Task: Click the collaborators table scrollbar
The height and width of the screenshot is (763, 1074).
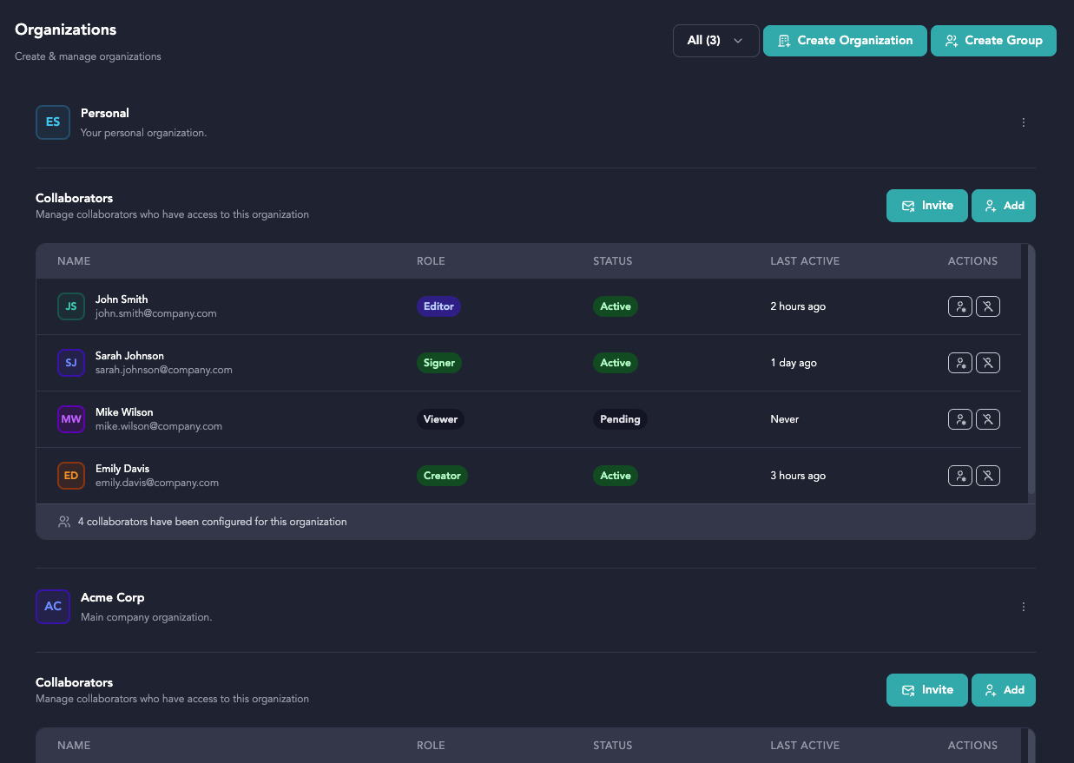Action: click(x=1030, y=373)
